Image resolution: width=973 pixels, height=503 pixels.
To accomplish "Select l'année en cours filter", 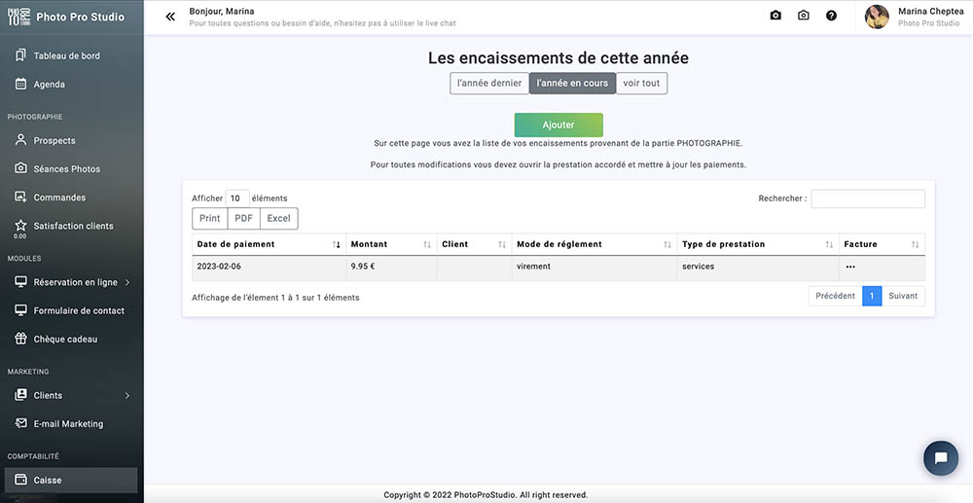I will pos(572,83).
